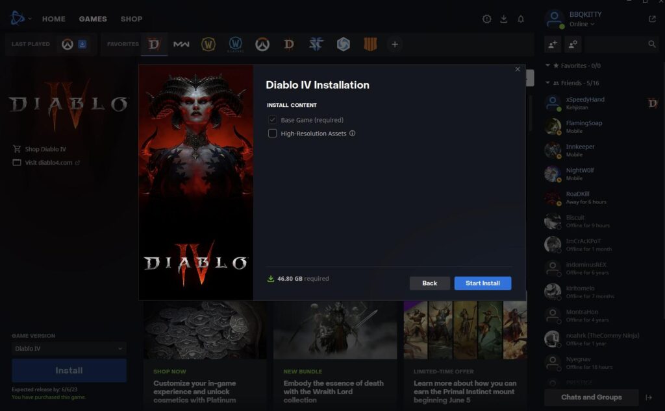The width and height of the screenshot is (665, 411).
Task: Click the Back button in install dialog
Action: 430,283
